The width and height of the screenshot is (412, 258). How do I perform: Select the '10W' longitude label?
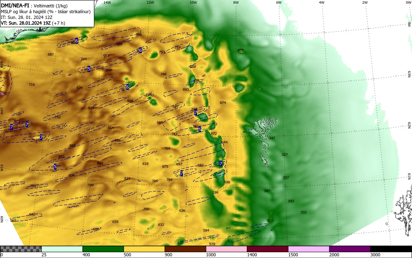(x=193, y=2)
